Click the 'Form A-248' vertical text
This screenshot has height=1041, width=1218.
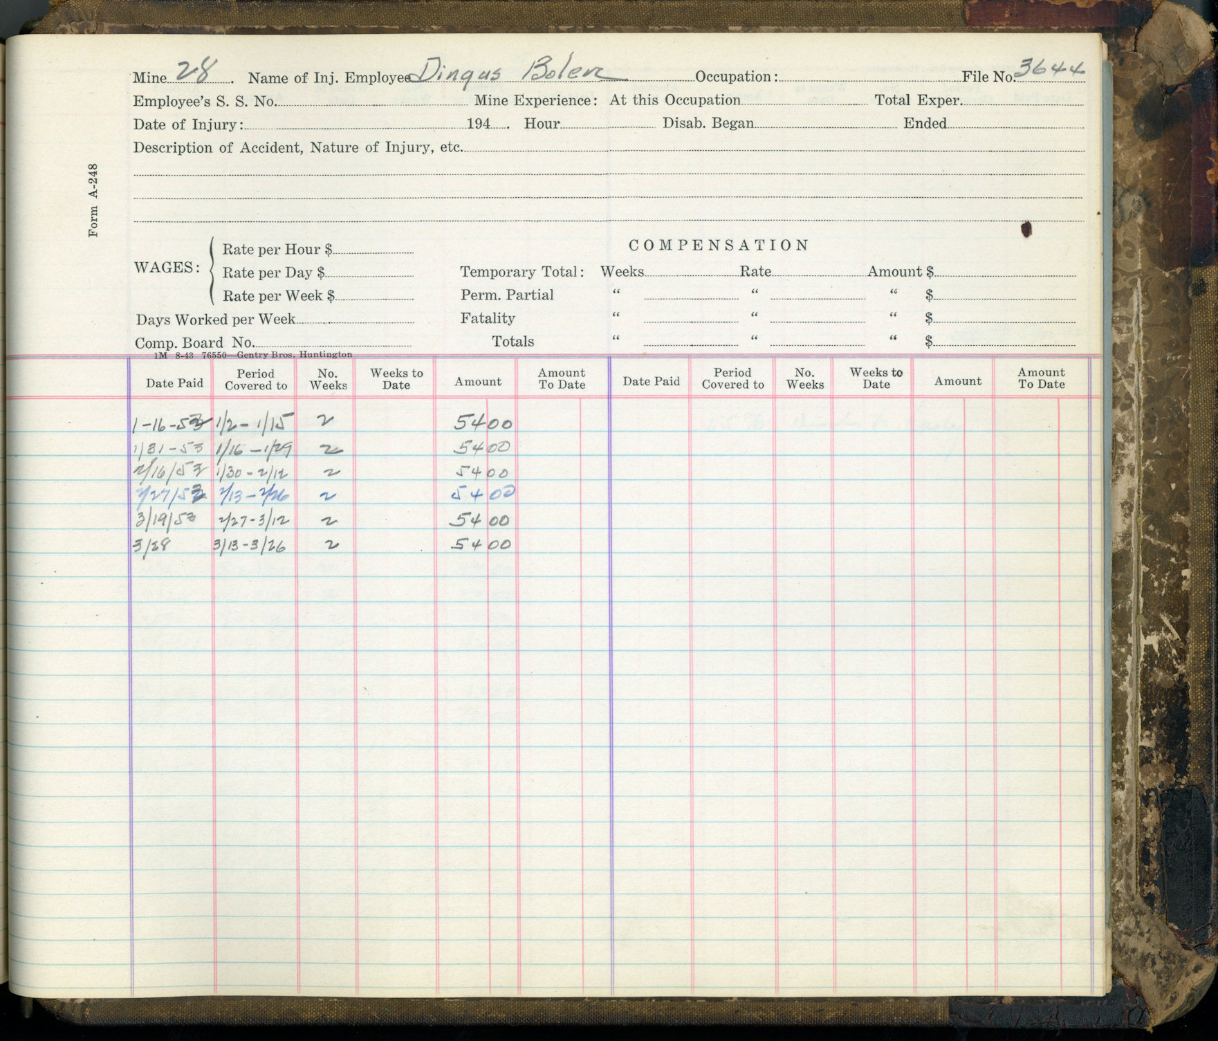(x=93, y=200)
